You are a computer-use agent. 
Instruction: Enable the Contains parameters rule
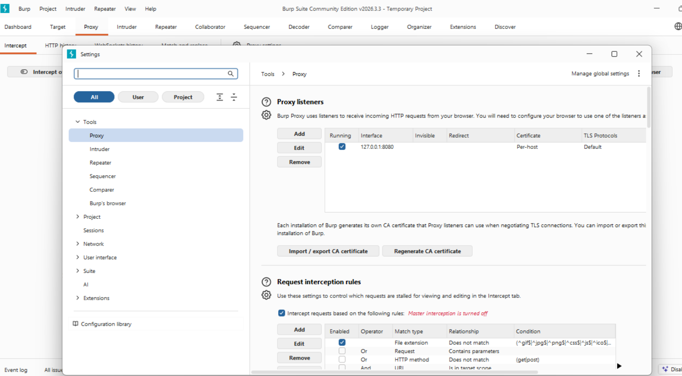(342, 351)
